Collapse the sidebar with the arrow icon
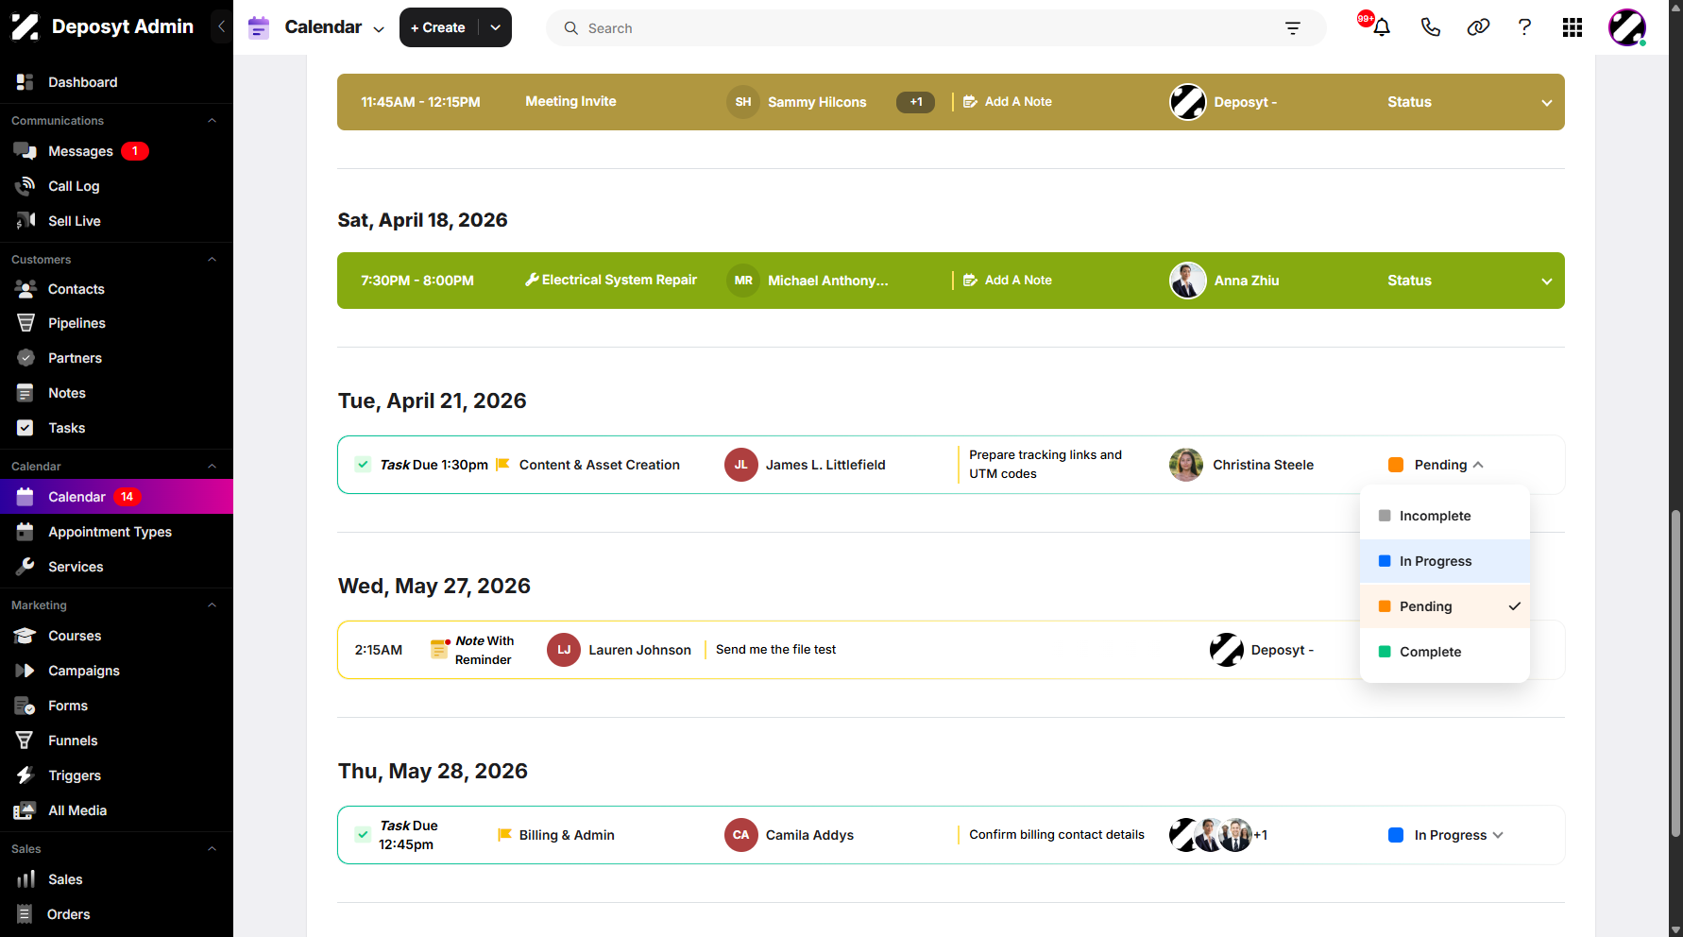The width and height of the screenshot is (1683, 937). tap(221, 26)
